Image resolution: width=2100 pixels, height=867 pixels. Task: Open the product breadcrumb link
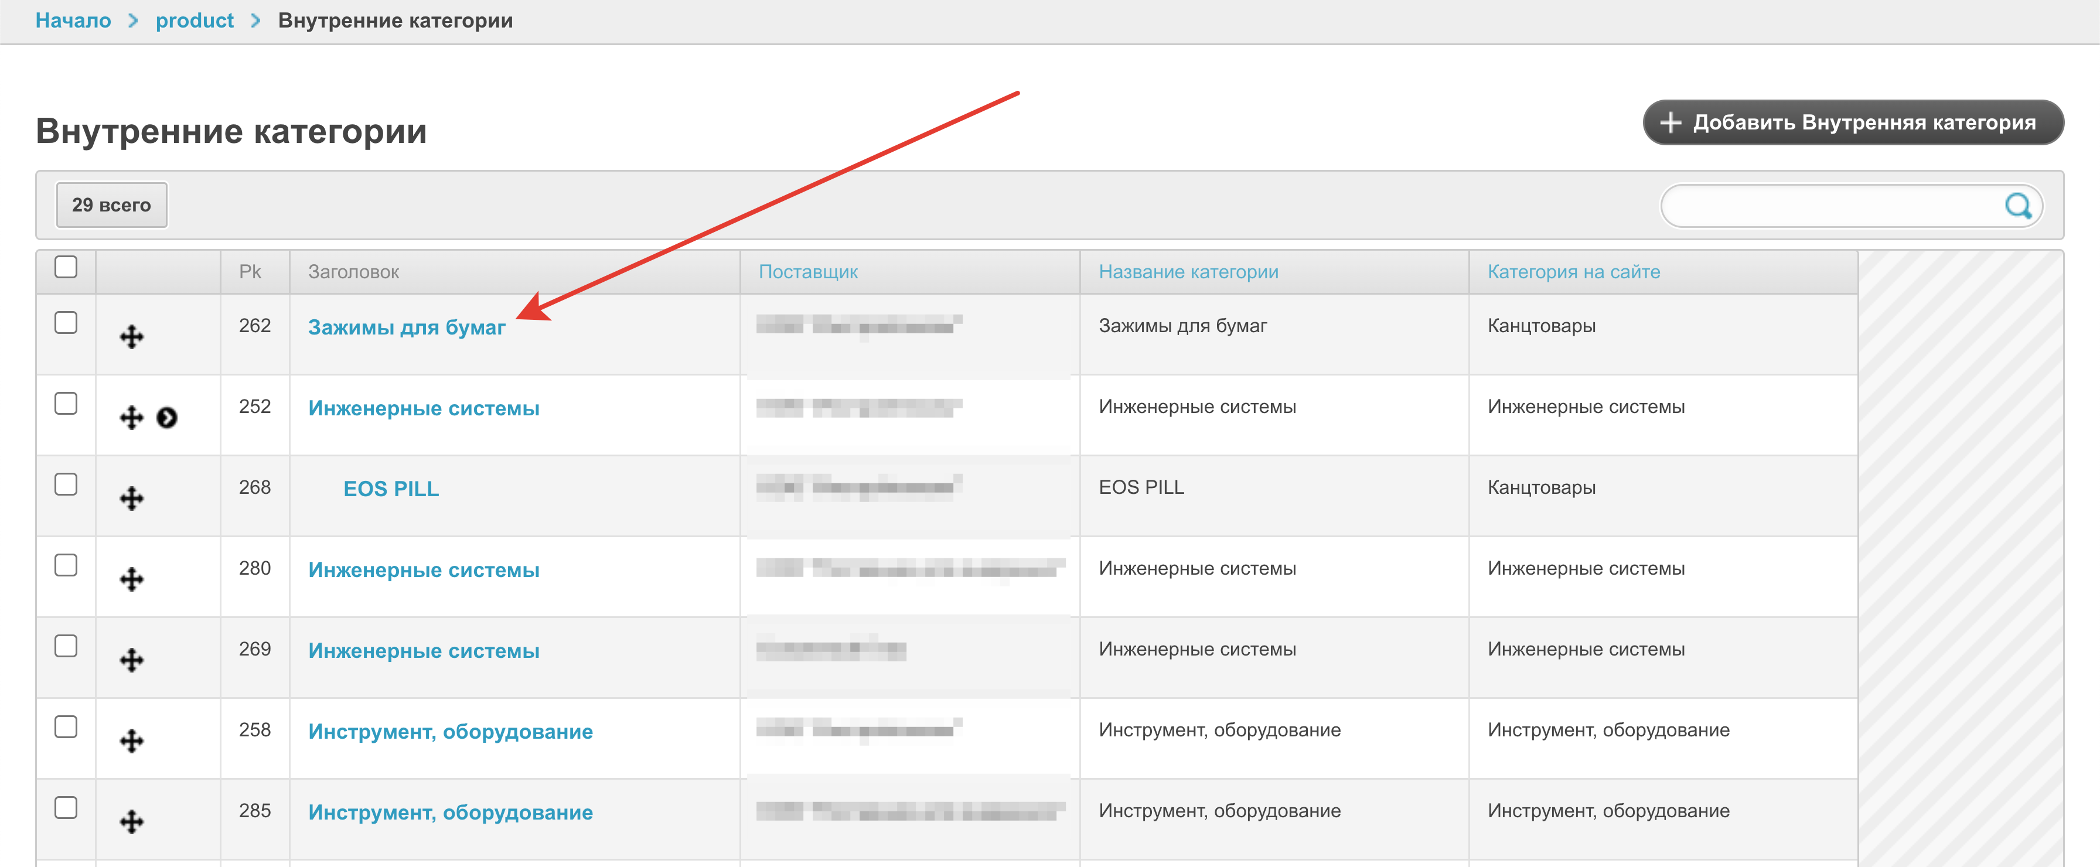194,21
